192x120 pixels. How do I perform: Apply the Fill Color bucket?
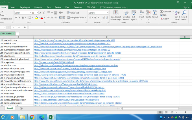pos(36,18)
